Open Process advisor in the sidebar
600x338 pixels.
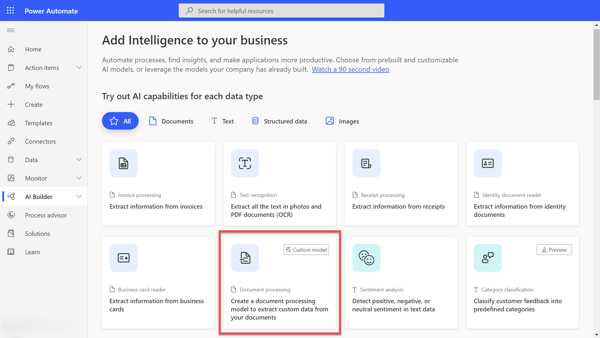pyautogui.click(x=46, y=215)
